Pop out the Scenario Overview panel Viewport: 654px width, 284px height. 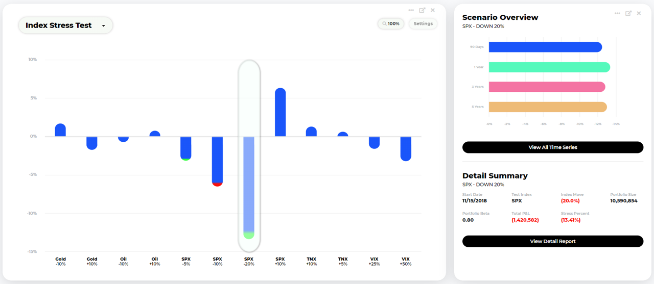628,13
